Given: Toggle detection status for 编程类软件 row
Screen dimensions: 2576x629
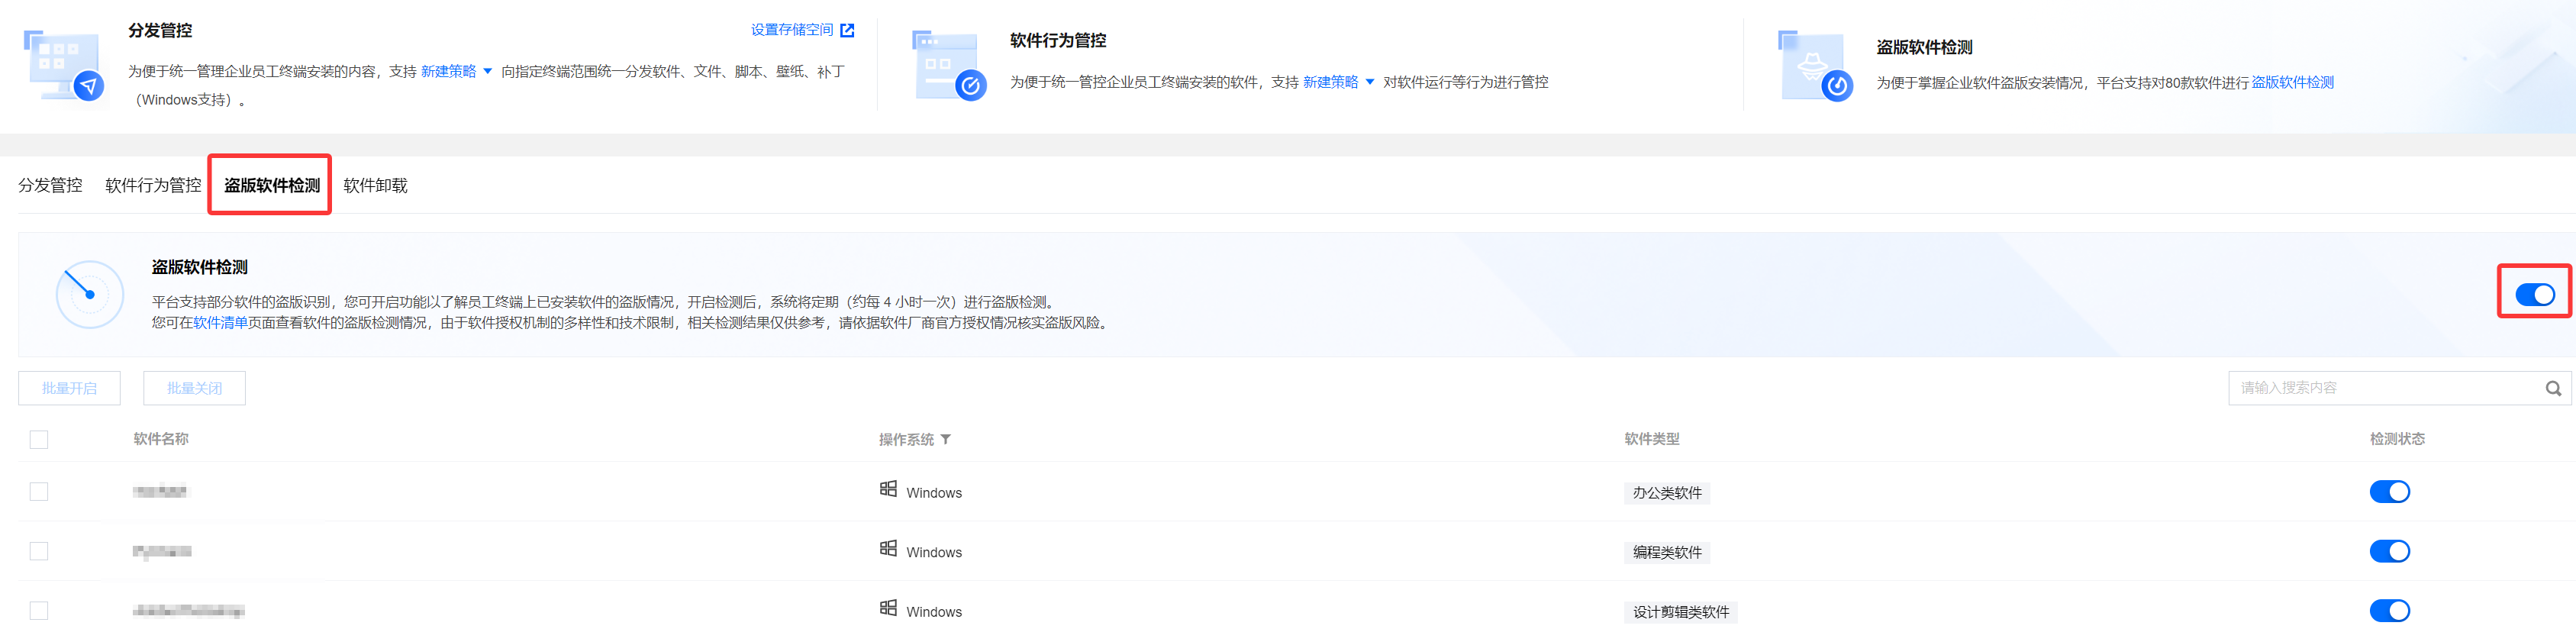Looking at the screenshot, I should [x=2389, y=551].
